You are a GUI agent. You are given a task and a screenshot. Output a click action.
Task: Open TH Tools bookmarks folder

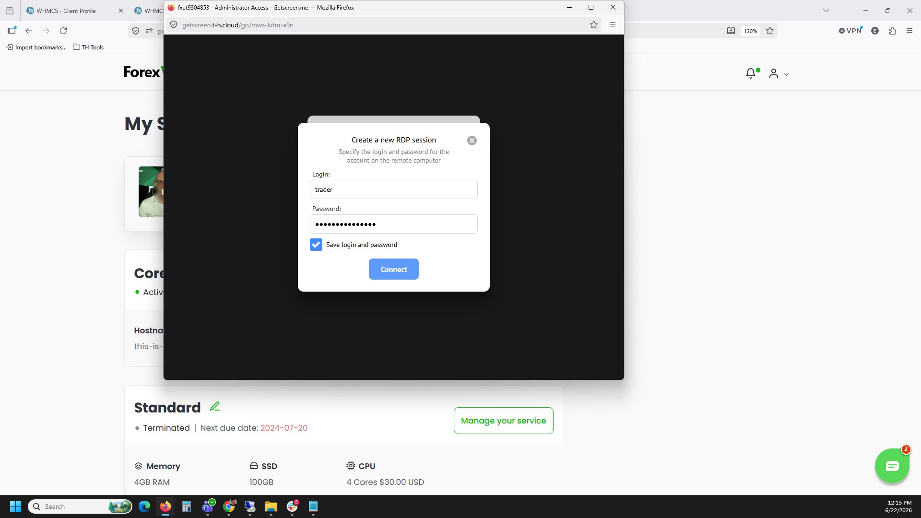point(88,47)
